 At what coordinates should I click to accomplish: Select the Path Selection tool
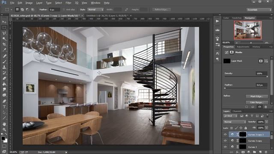click(4, 112)
